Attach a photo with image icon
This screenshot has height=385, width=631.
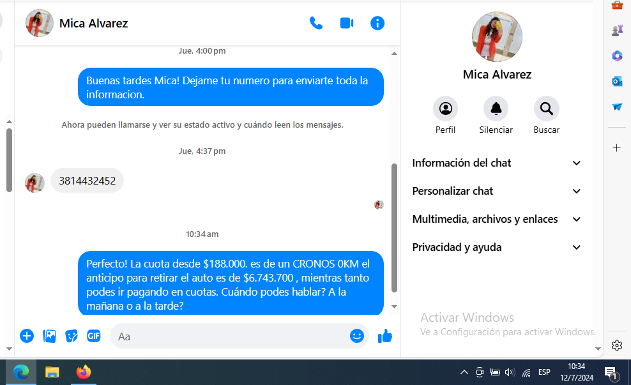pos(49,336)
